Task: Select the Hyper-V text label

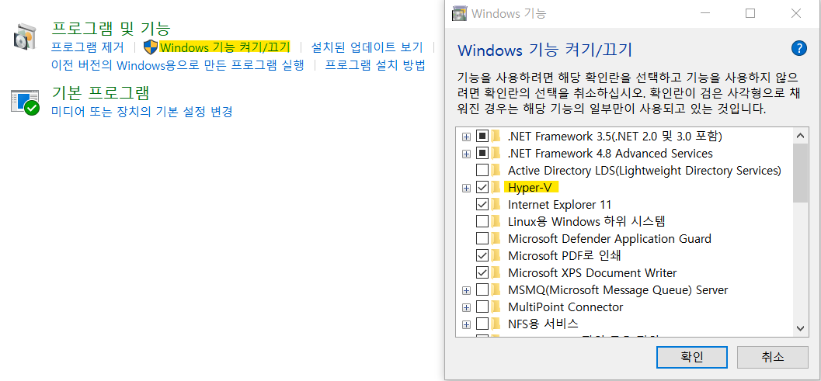Action: (530, 187)
